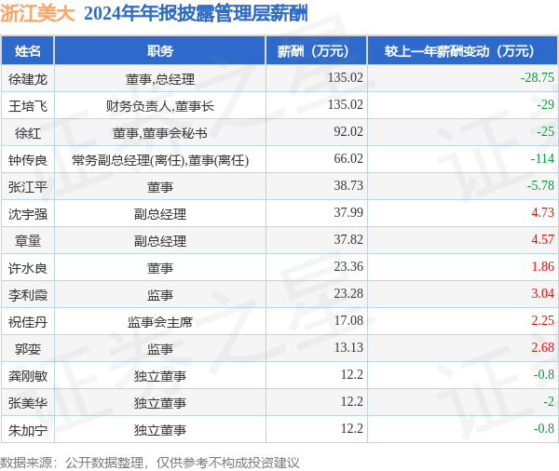Click the salary value 13.13
The width and height of the screenshot is (559, 471).
tap(348, 347)
